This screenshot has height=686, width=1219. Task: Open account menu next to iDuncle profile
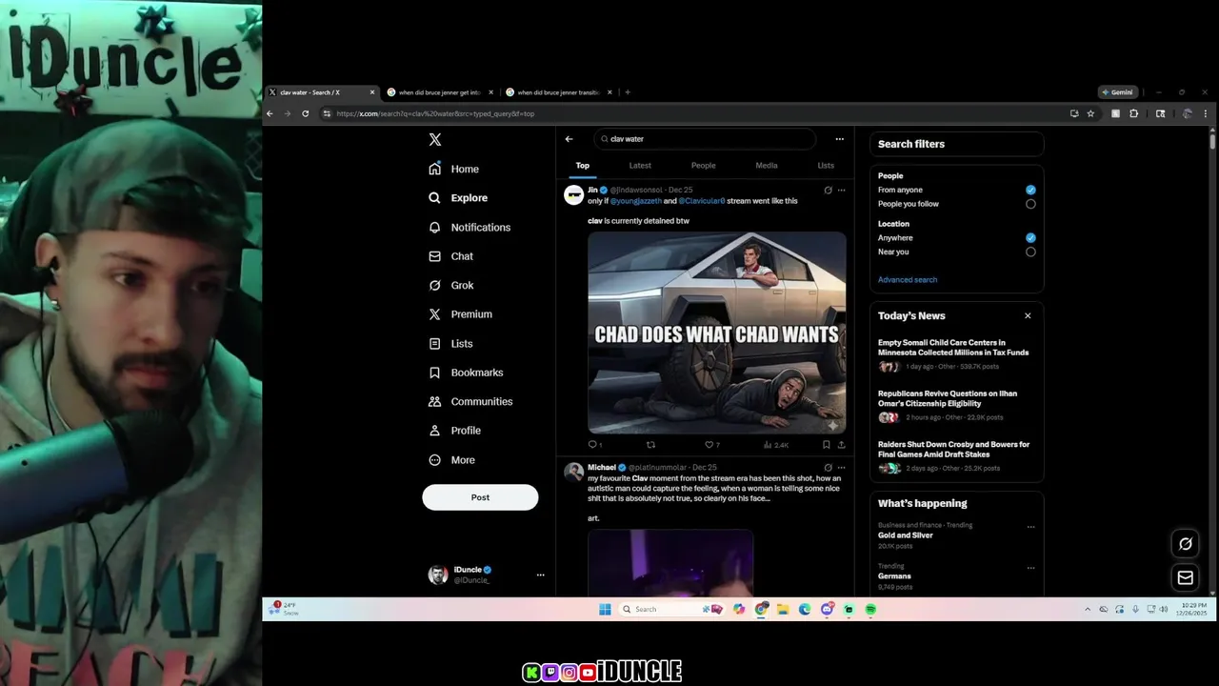tap(540, 575)
